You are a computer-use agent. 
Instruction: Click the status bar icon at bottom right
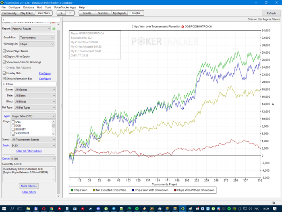click(274, 202)
